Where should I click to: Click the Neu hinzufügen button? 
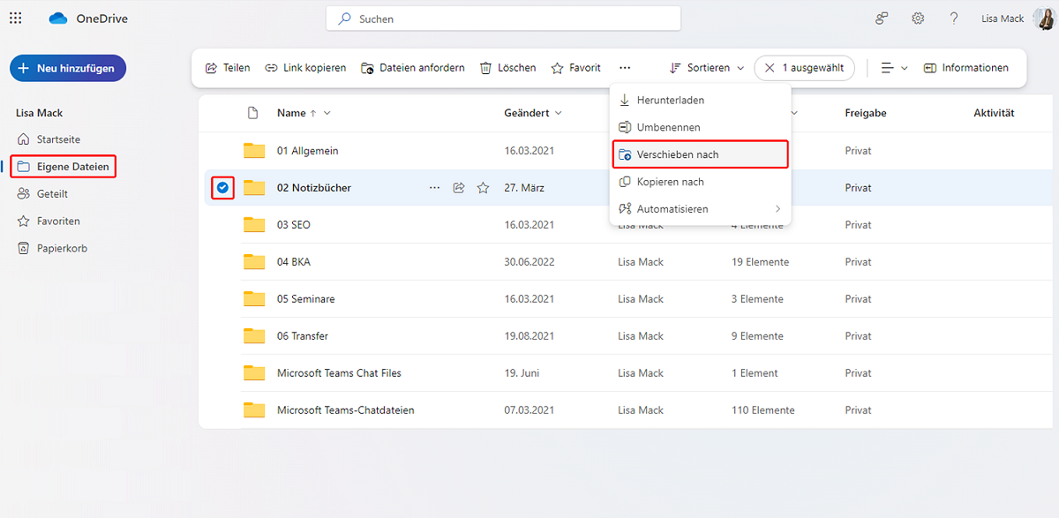coord(68,68)
